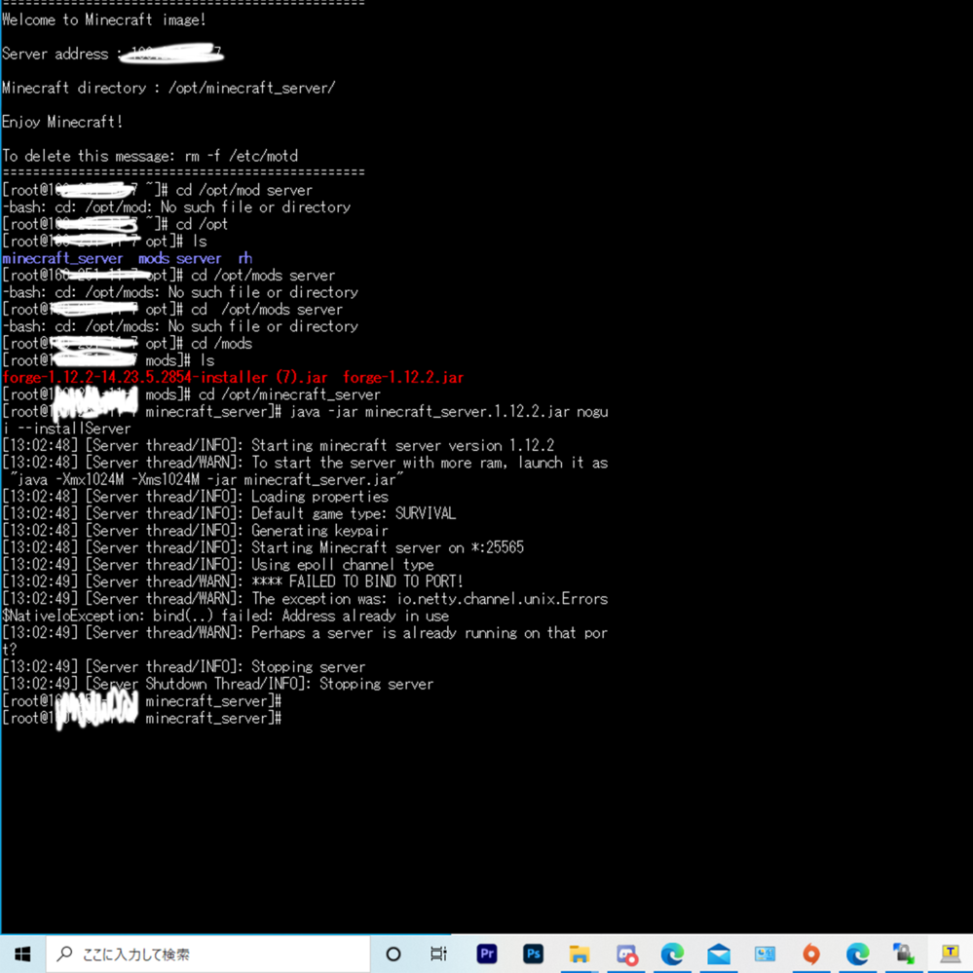Click 'Server Shutdown Thread/INFO' stopping server line
The height and width of the screenshot is (973, 973).
(218, 684)
